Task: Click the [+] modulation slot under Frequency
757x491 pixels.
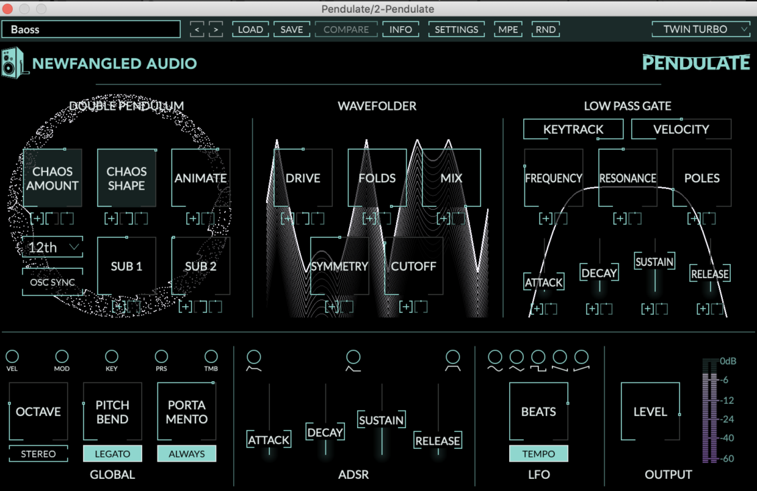Action: [x=545, y=218]
